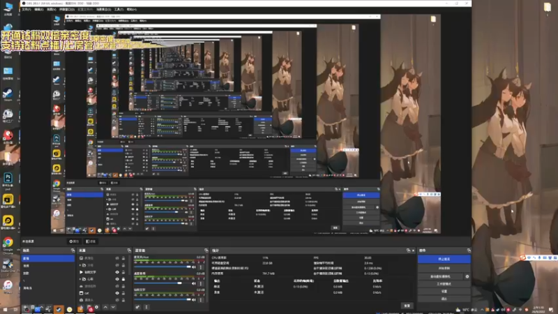Open the 编辑(E) menu in OBS
This screenshot has width=558, height=314.
(39, 9)
